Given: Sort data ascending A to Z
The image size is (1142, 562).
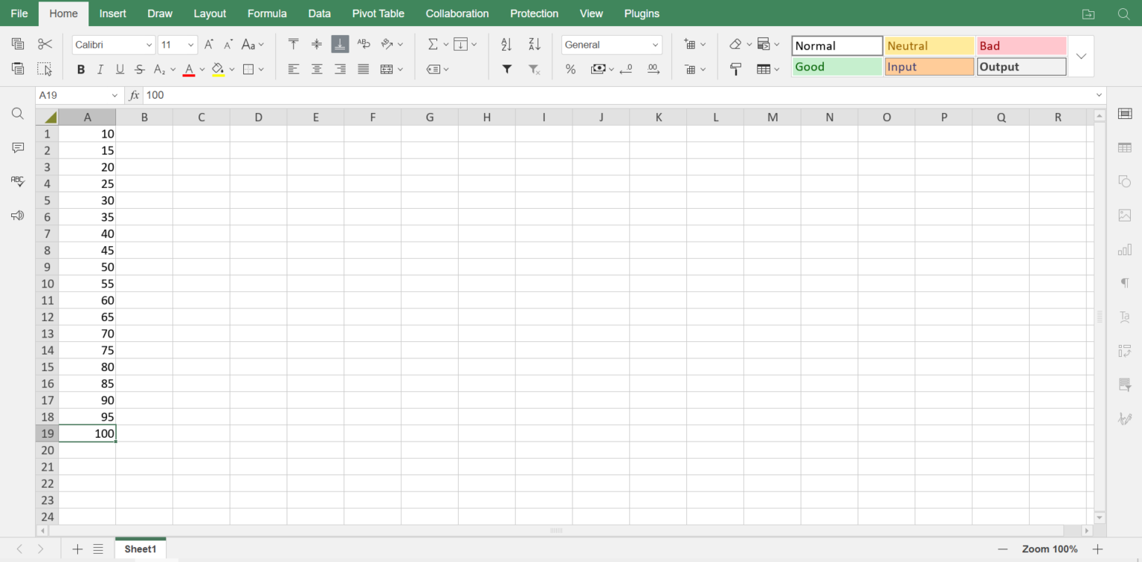Looking at the screenshot, I should (x=506, y=45).
